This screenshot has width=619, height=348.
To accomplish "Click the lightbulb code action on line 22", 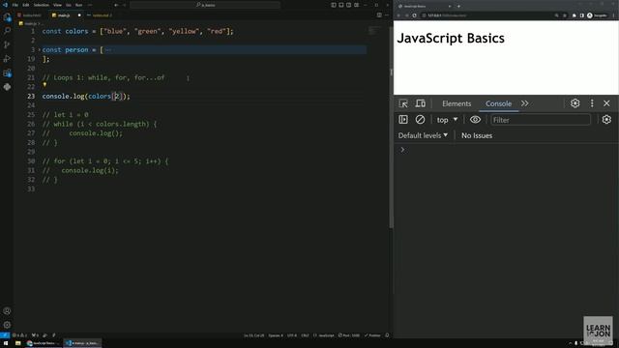I will point(44,85).
